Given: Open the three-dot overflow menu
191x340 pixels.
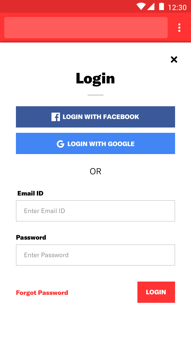Looking at the screenshot, I should [179, 28].
